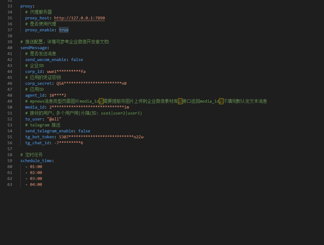Select the proxy_enable key
Screen dimensions: 324x245
[x=40, y=30]
